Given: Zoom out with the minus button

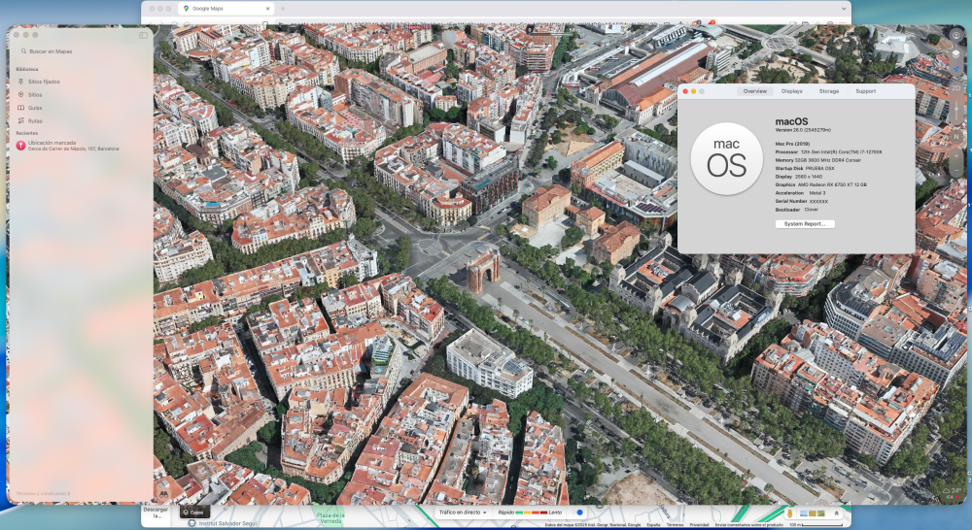Looking at the screenshot, I should (x=955, y=172).
